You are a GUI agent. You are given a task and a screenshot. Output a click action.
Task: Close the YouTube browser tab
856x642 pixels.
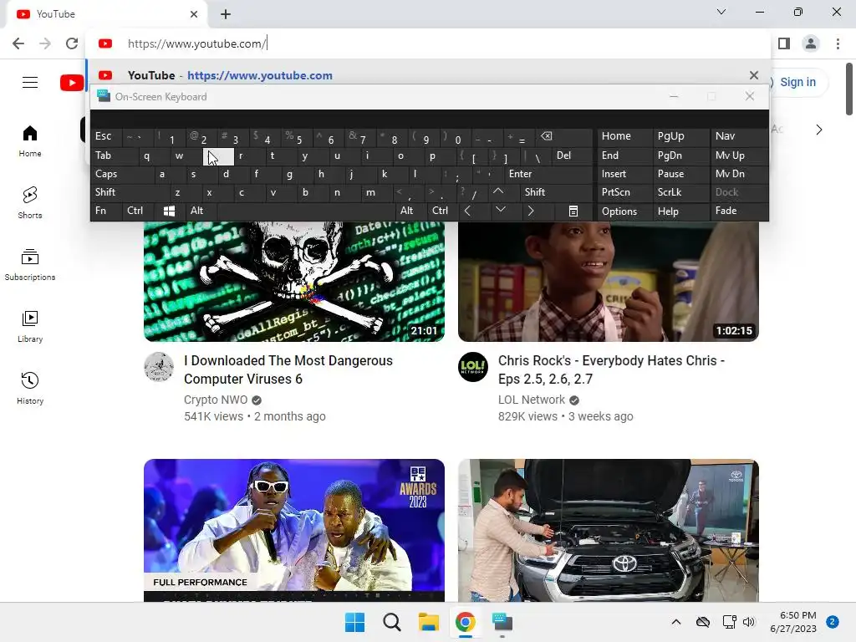tap(194, 14)
